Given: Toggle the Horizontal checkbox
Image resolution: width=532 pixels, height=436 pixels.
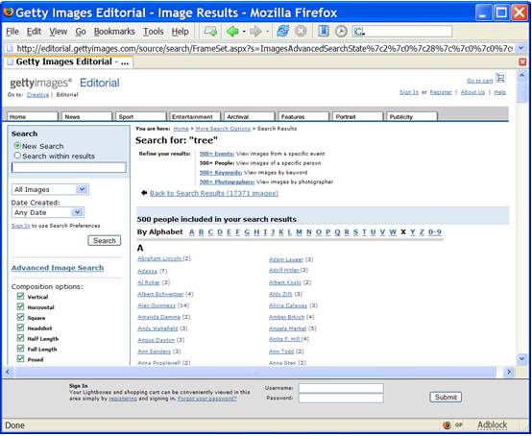Looking at the screenshot, I should coord(20,306).
